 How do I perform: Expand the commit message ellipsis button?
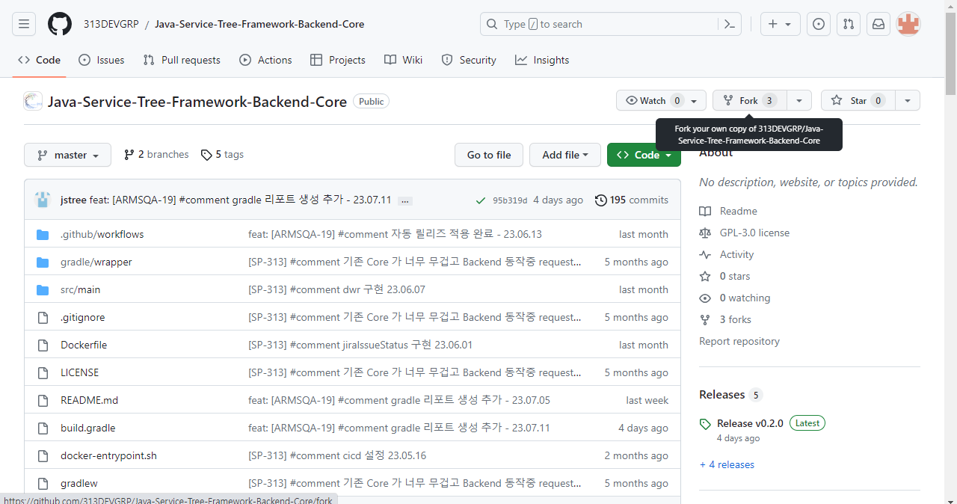(405, 200)
